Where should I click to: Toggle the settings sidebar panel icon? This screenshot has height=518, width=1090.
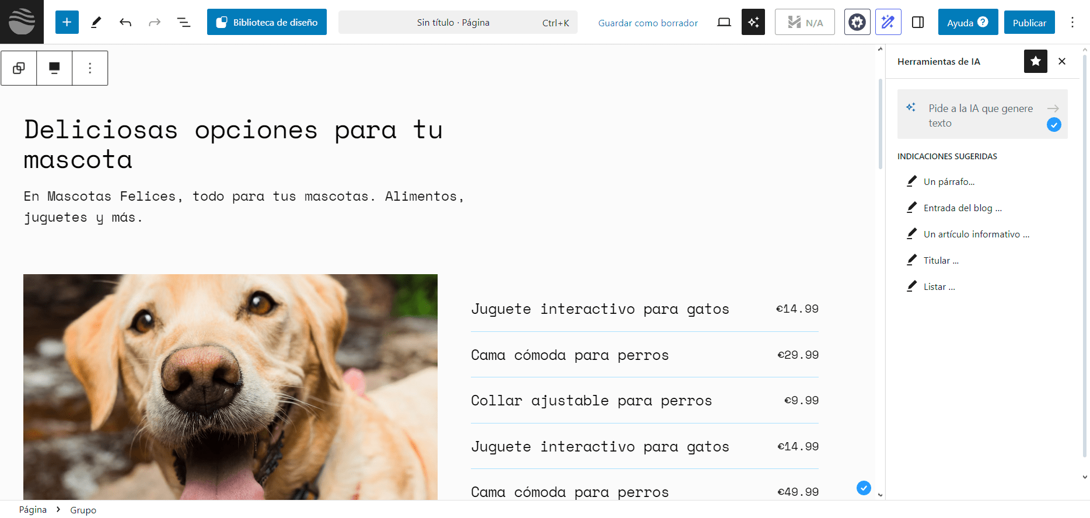click(x=918, y=22)
